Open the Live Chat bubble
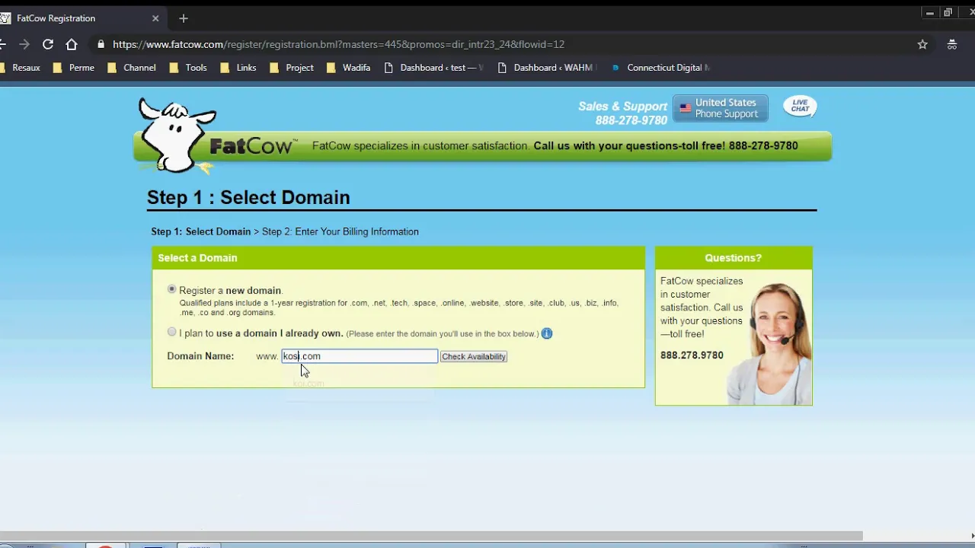The height and width of the screenshot is (548, 975). pyautogui.click(x=800, y=107)
